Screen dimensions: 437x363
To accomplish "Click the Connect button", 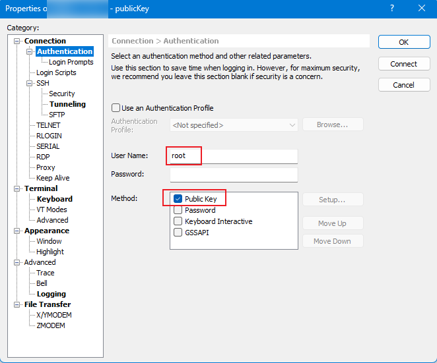I will click(403, 64).
